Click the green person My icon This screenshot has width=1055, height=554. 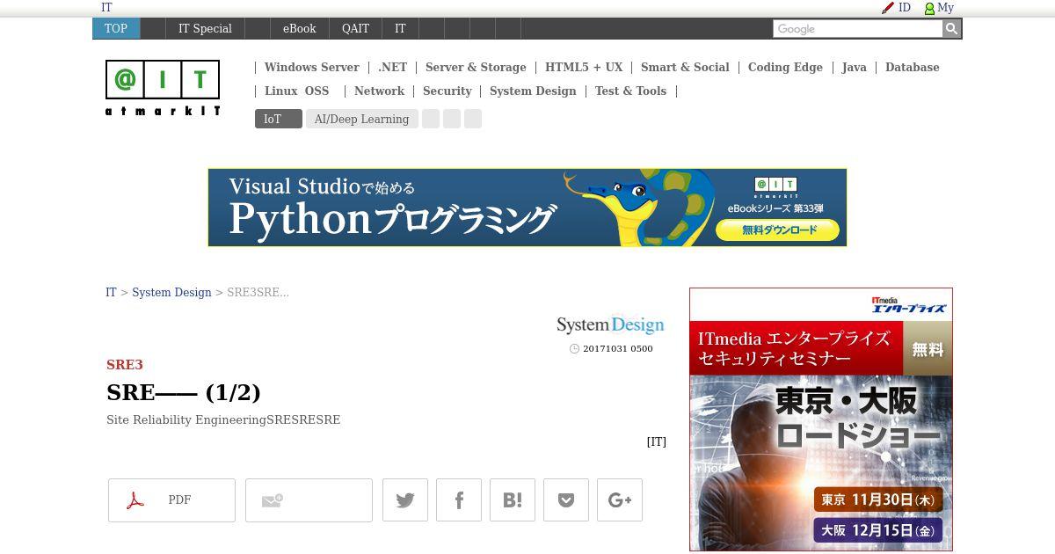pos(929,8)
